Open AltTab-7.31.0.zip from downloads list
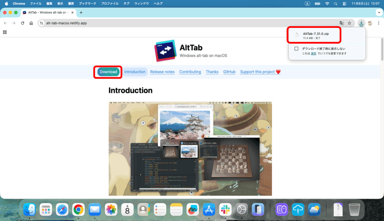The image size is (384, 221). [316, 34]
